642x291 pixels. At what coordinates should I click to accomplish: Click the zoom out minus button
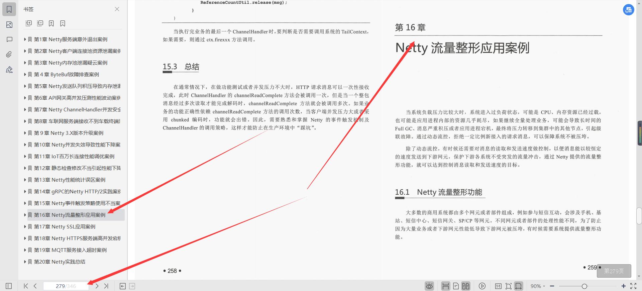pyautogui.click(x=552, y=286)
